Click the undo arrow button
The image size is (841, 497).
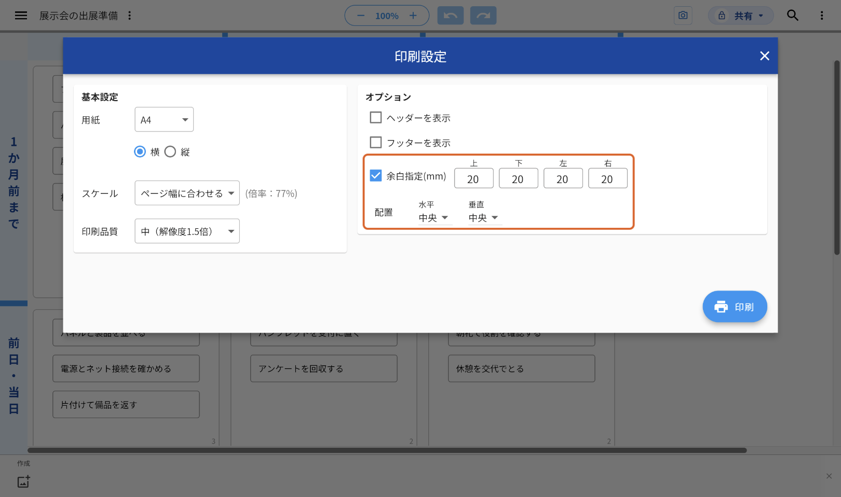point(451,16)
